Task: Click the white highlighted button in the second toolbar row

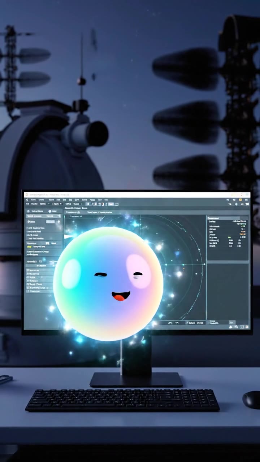Action: 111,204
